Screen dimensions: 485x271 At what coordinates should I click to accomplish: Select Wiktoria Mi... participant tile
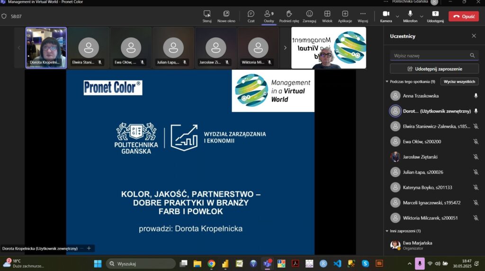258,48
